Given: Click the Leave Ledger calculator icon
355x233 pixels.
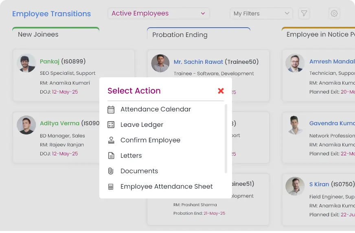Looking at the screenshot, I should 111,125.
